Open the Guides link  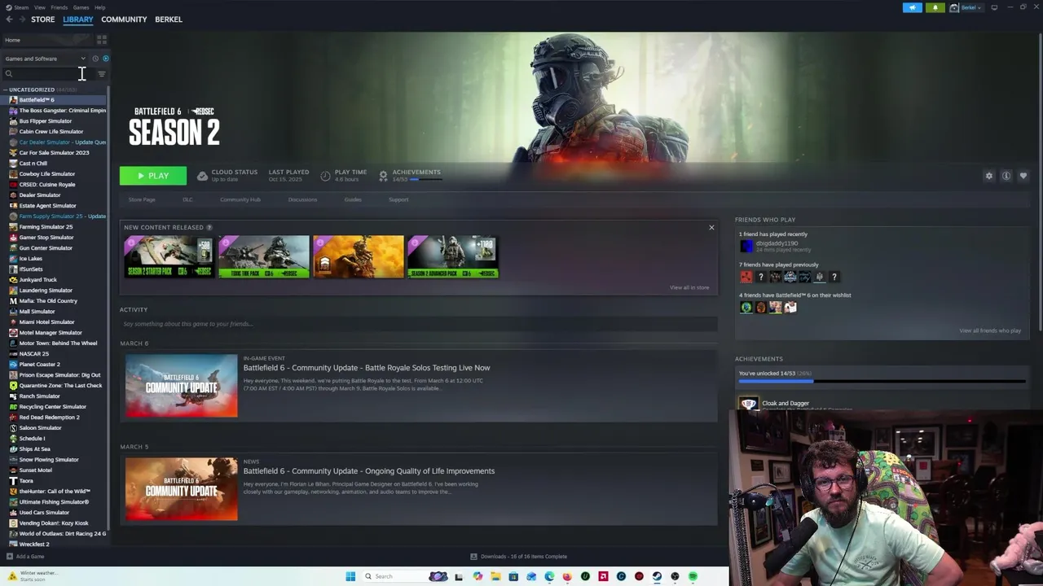(x=353, y=199)
